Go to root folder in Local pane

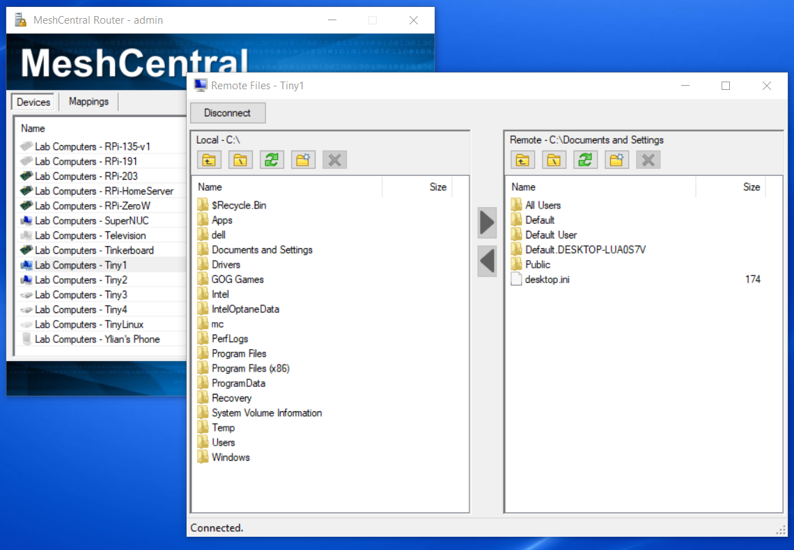pyautogui.click(x=240, y=160)
